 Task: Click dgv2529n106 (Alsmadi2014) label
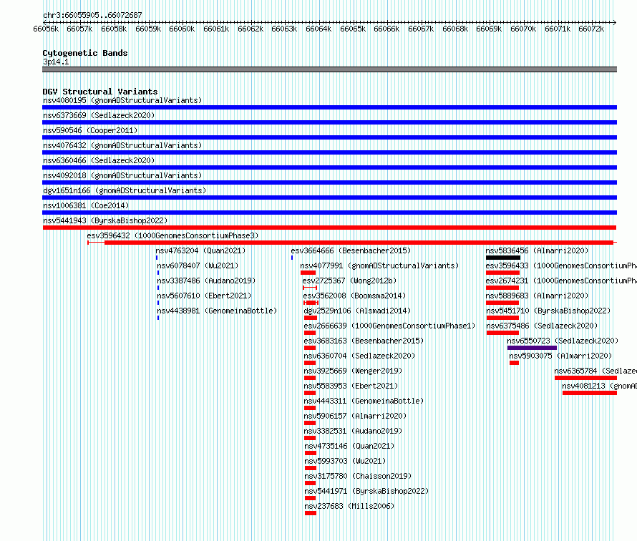[357, 311]
